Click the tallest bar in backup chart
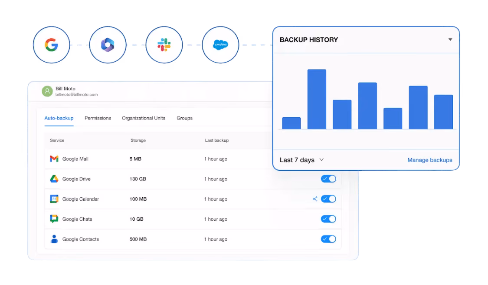Viewport: 488px width, 285px height. [317, 99]
